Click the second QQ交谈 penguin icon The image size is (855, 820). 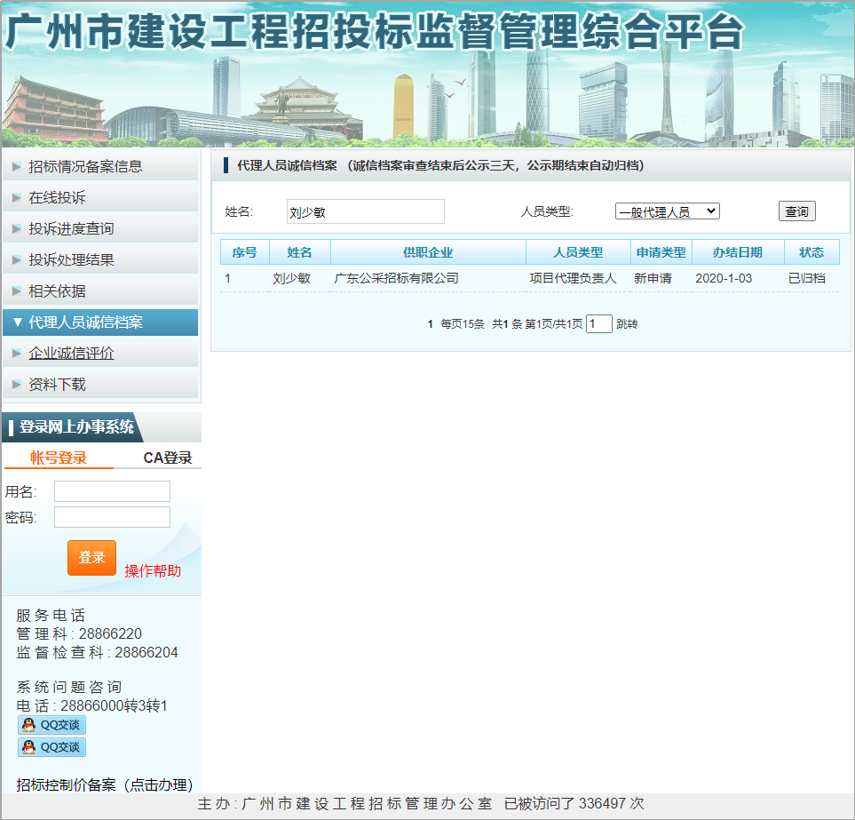[29, 747]
